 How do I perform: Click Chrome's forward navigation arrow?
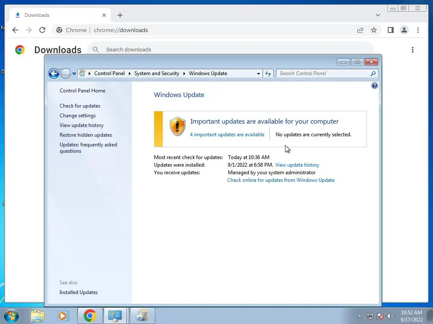pos(29,30)
